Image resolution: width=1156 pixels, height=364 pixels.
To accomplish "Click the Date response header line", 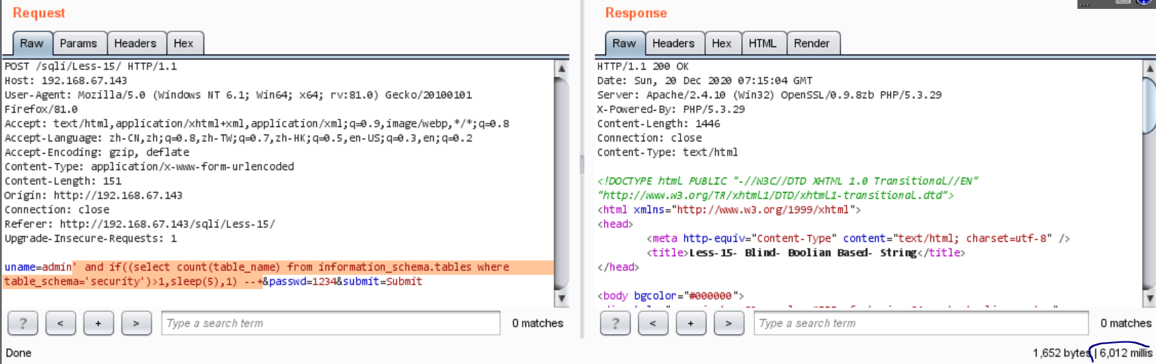I will pyautogui.click(x=704, y=81).
